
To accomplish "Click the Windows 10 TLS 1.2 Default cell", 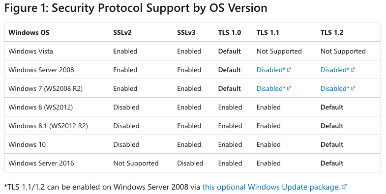I will coord(332,144).
